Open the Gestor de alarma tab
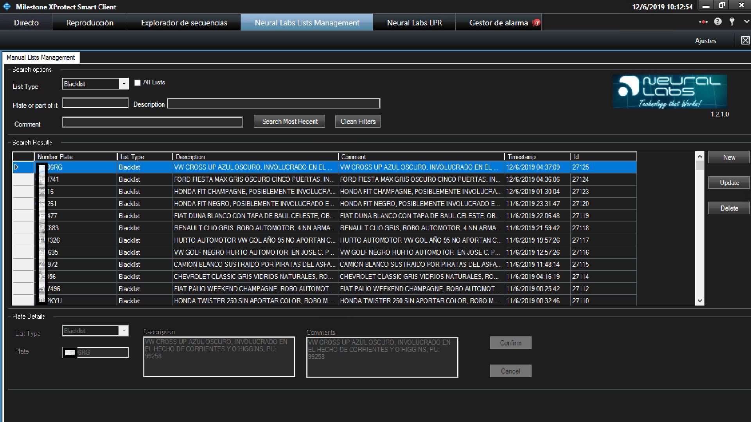The height and width of the screenshot is (422, 751). [x=499, y=23]
